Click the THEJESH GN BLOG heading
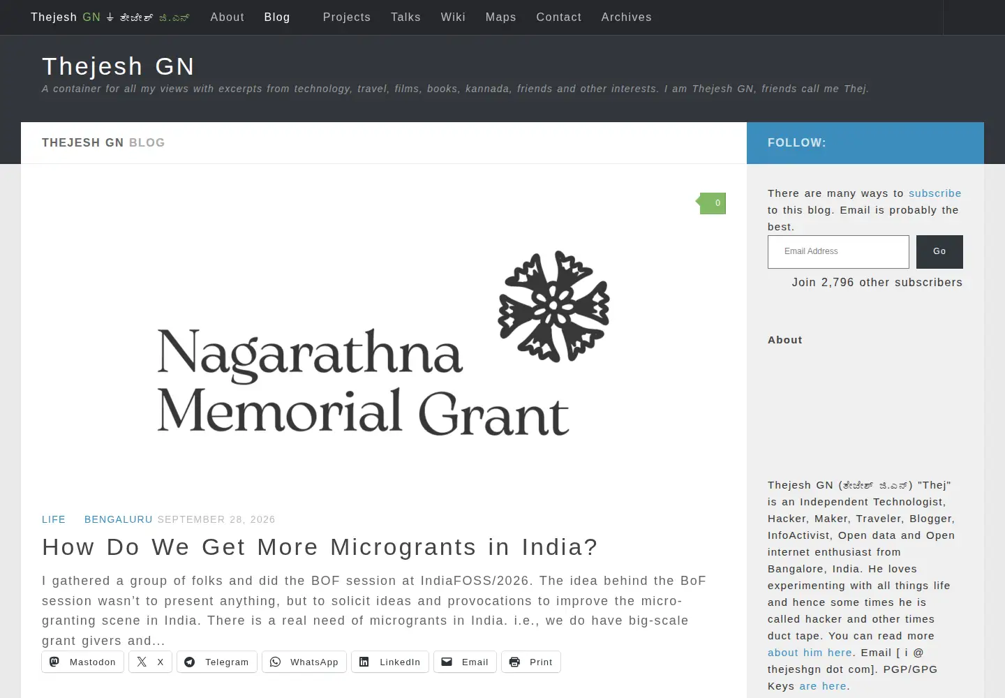 click(103, 142)
